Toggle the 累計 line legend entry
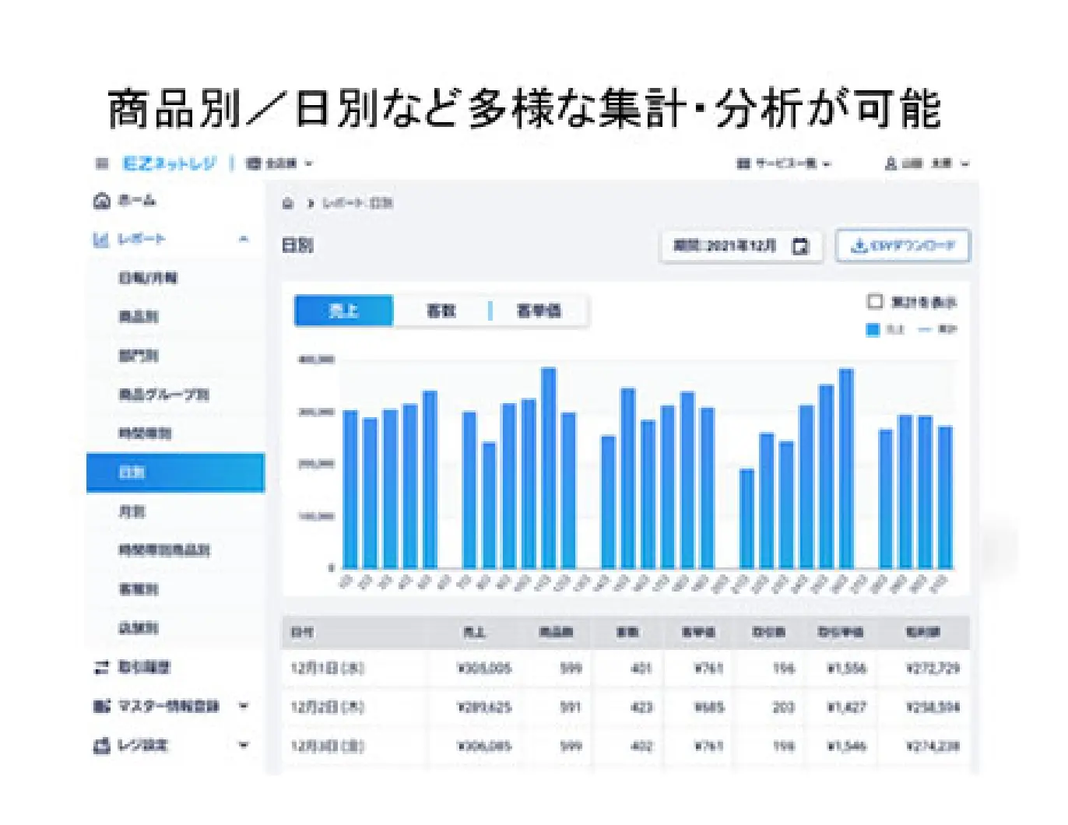Screen dimensions: 1068x825 tap(937, 330)
